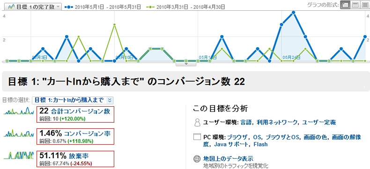
Task: Open the 画面の色 report link
Action: 316,137
